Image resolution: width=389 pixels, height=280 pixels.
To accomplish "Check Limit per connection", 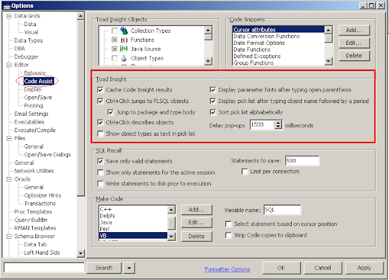I will point(244,172).
